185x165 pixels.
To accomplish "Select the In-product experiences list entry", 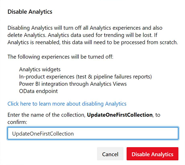I will tap(86, 77).
